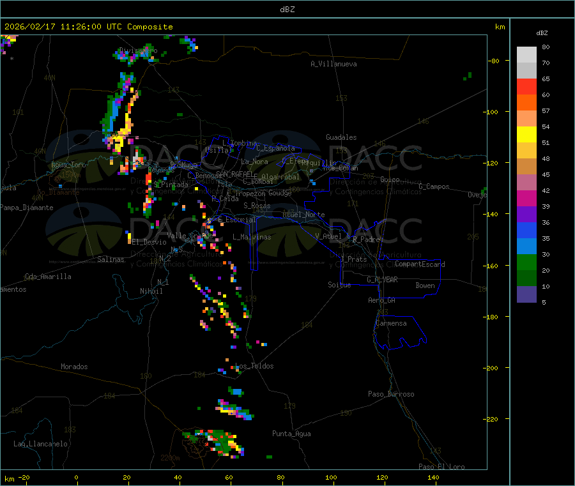Screen dimensions: 575x486
Task: Click the V_Atuel map label
Action: tap(328, 236)
